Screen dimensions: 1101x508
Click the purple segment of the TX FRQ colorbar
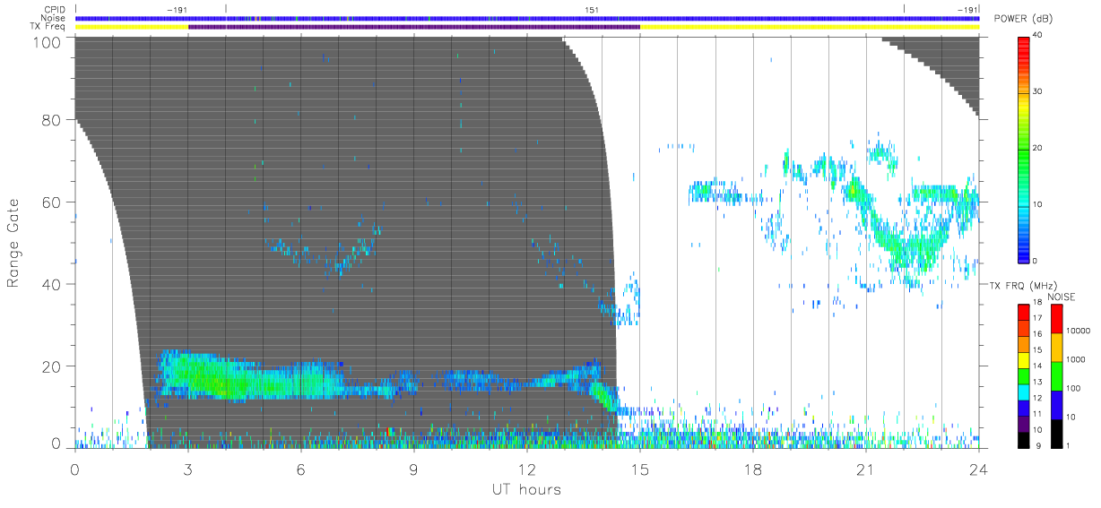[1025, 424]
